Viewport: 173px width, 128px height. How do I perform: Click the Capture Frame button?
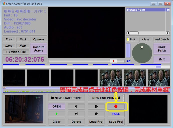39,49
